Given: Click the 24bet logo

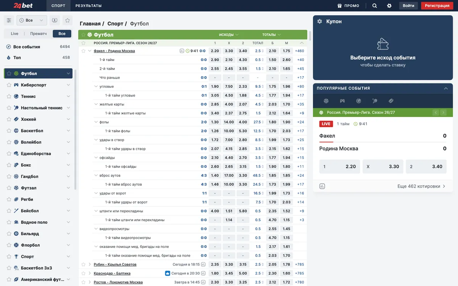Looking at the screenshot, I should [24, 6].
